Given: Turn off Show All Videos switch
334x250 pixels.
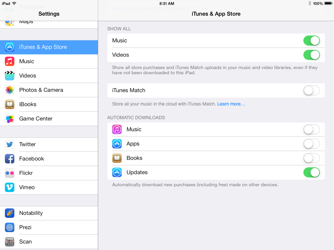Looking at the screenshot, I should tap(311, 55).
